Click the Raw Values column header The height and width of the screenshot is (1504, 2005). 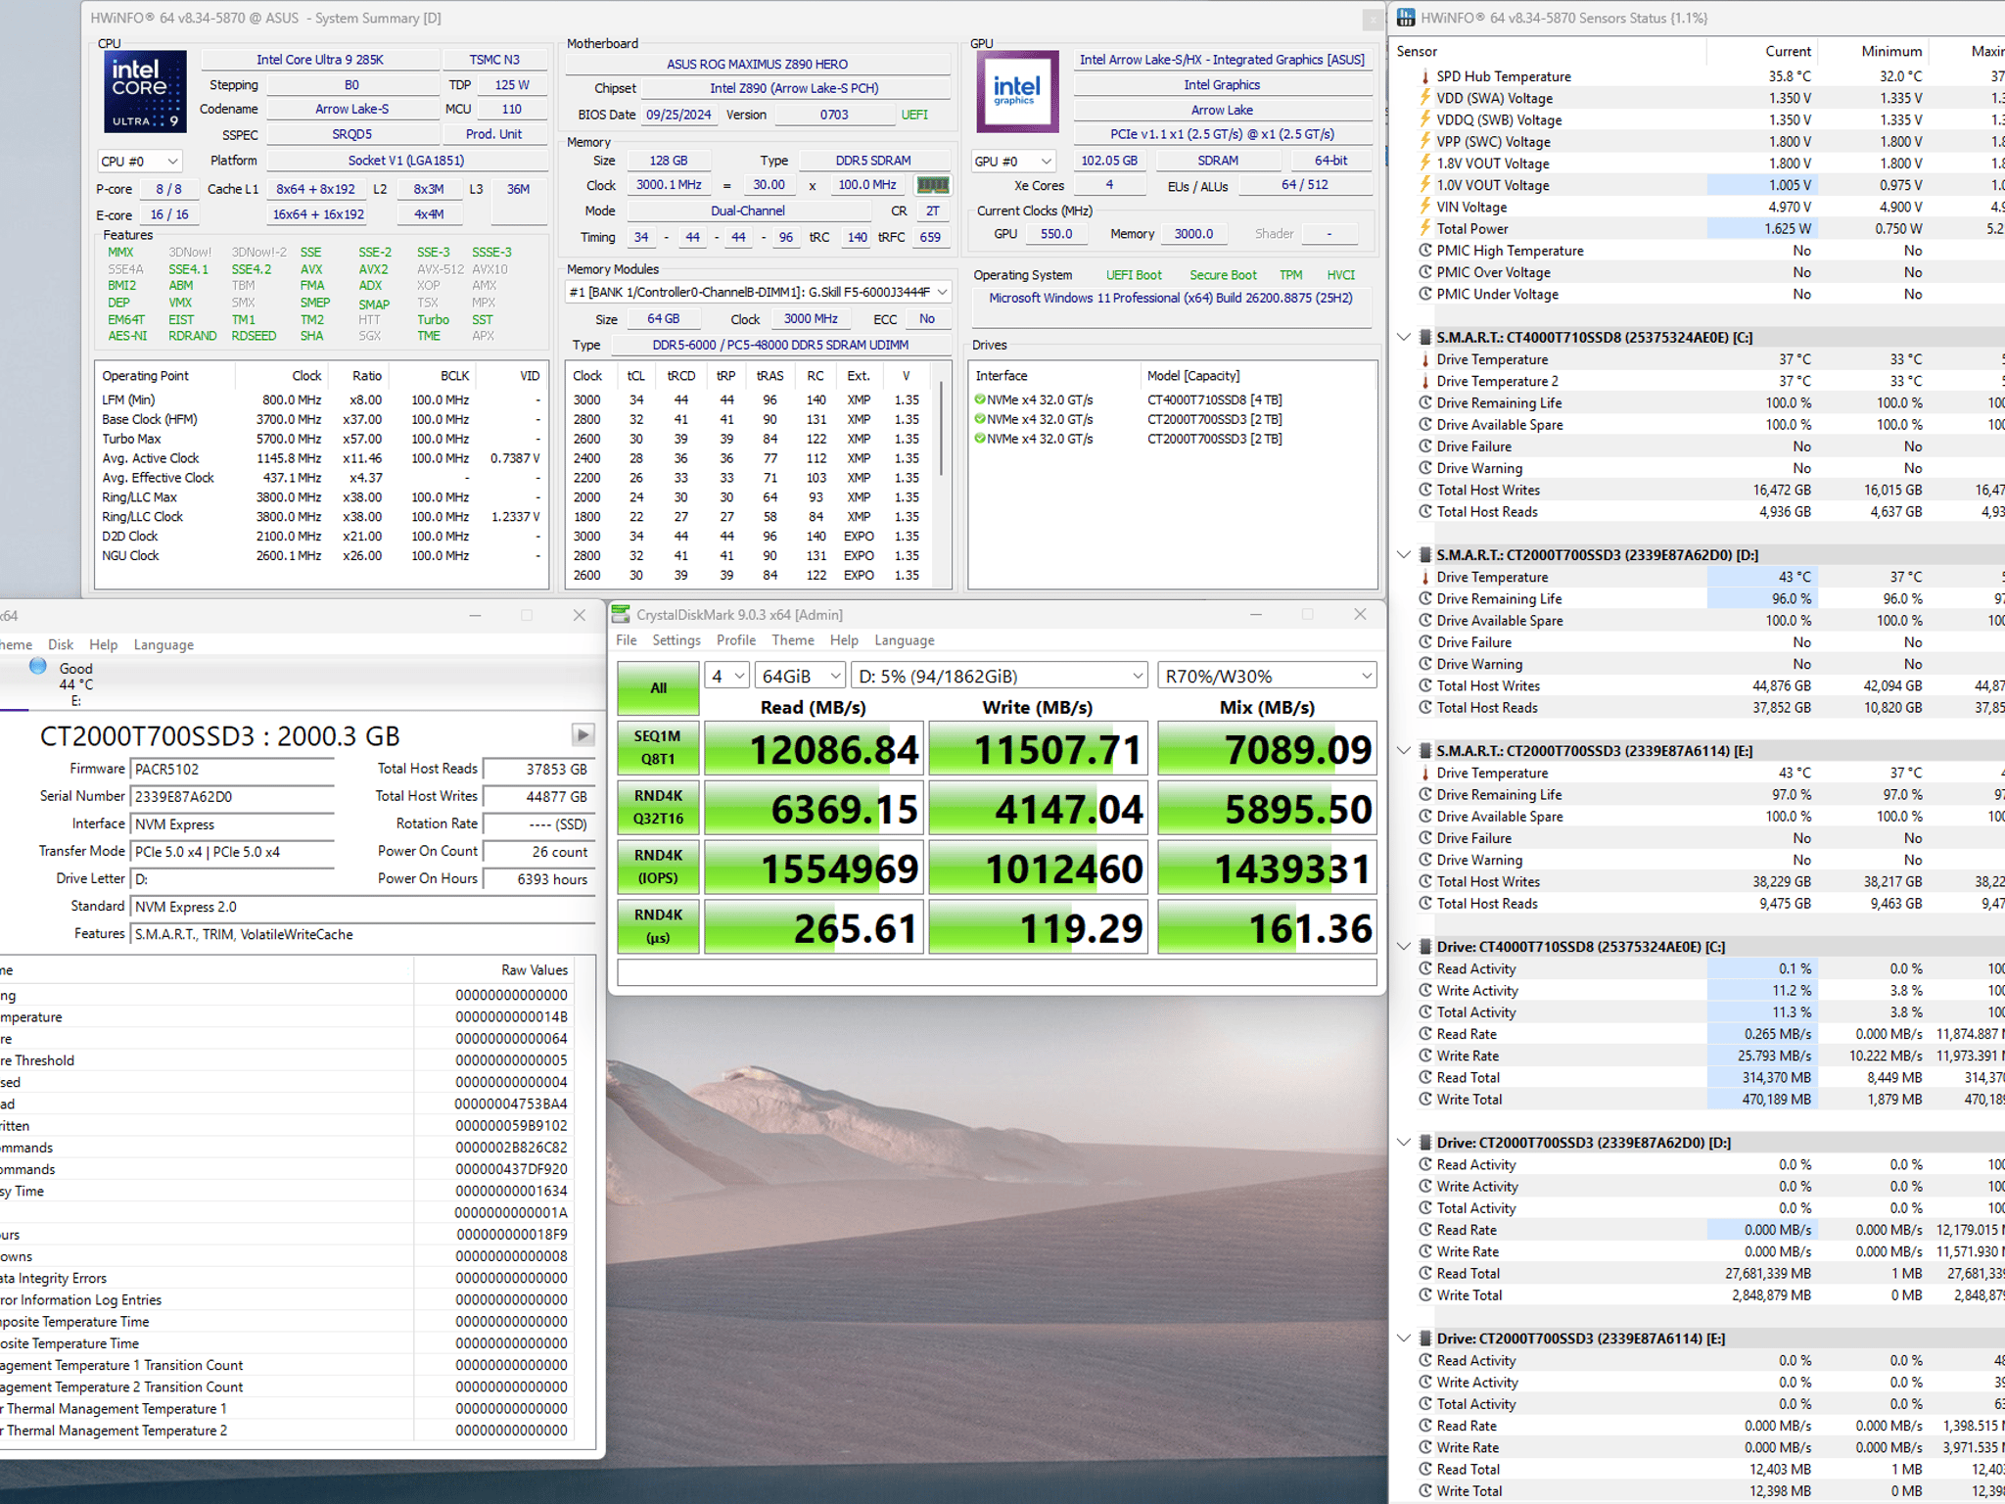click(535, 969)
